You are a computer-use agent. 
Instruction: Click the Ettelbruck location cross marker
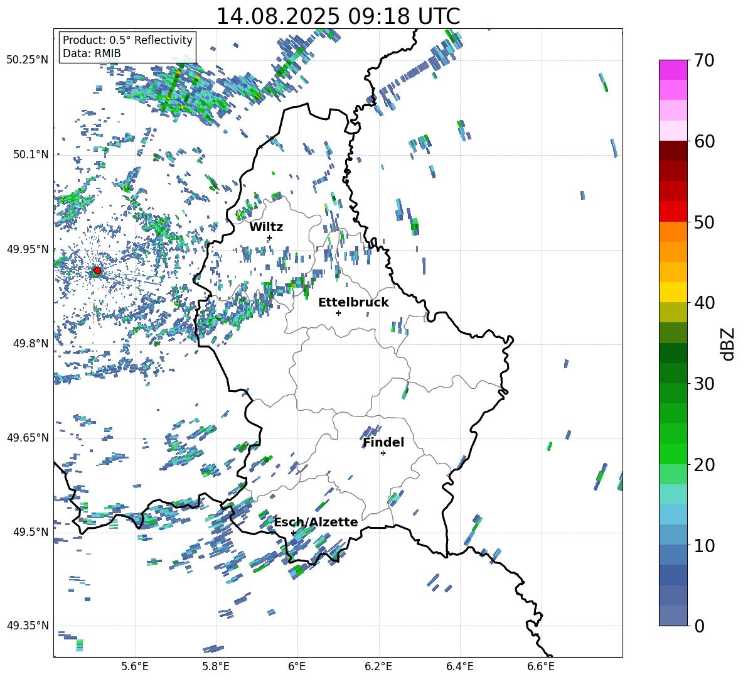(x=338, y=313)
